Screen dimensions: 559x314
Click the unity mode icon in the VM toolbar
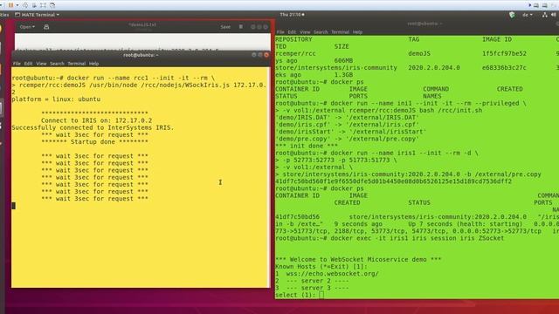coord(52,5)
